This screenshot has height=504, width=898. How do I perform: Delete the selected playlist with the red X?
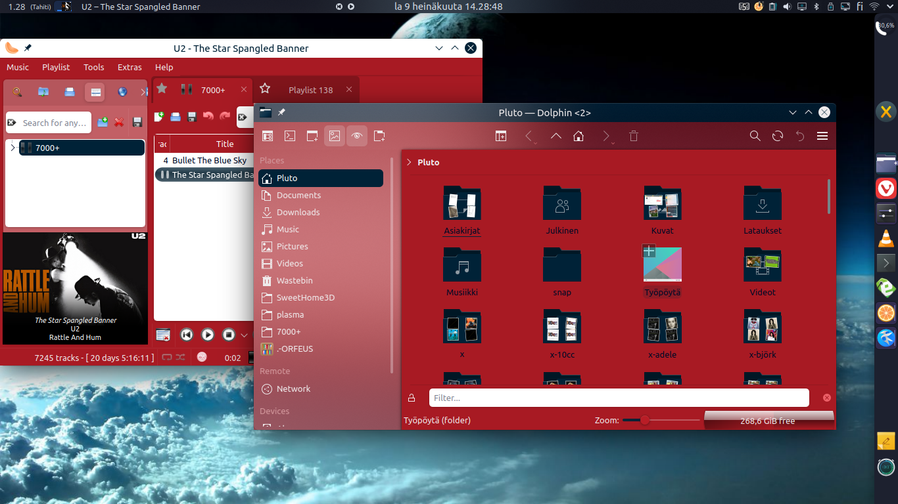[120, 122]
